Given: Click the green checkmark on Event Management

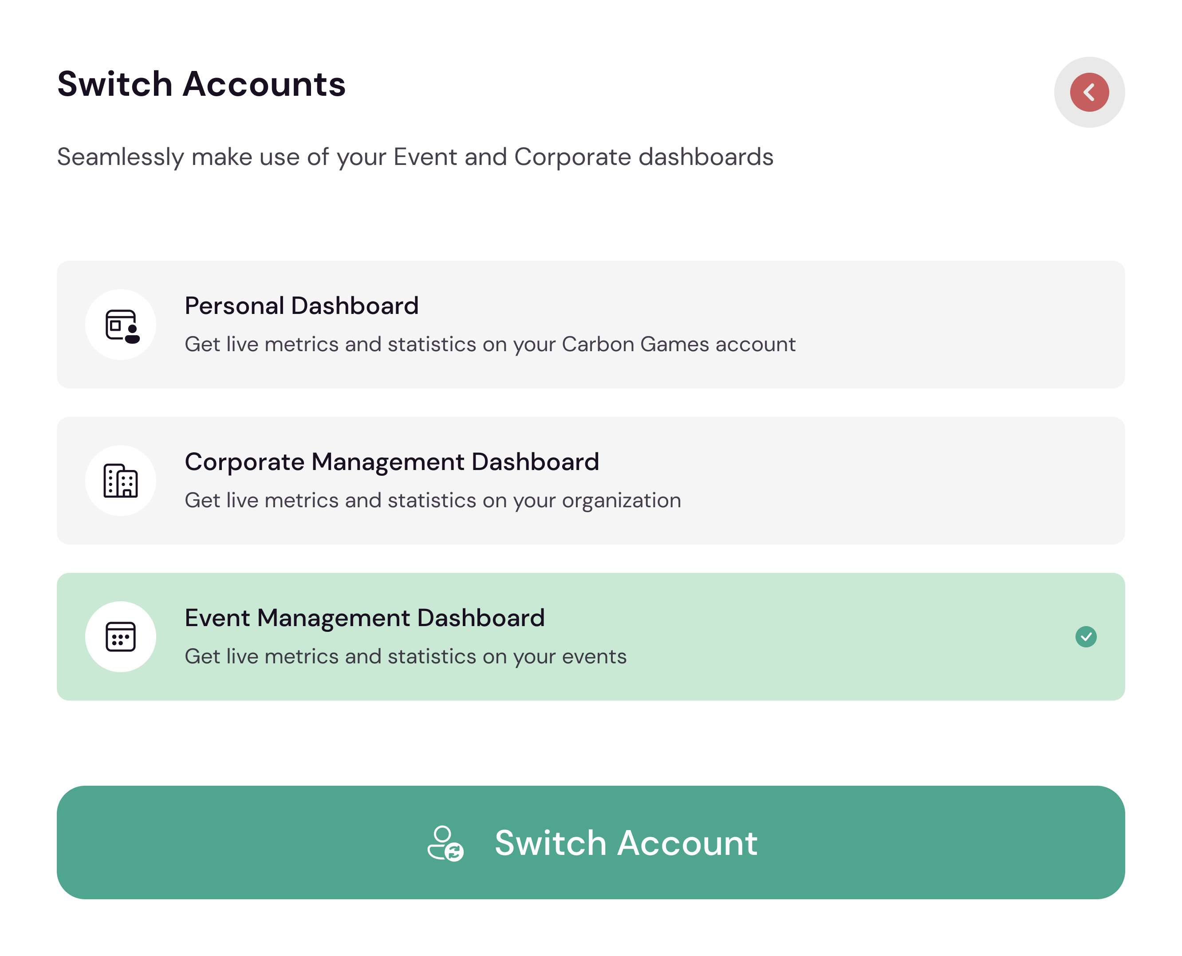Looking at the screenshot, I should [x=1086, y=637].
